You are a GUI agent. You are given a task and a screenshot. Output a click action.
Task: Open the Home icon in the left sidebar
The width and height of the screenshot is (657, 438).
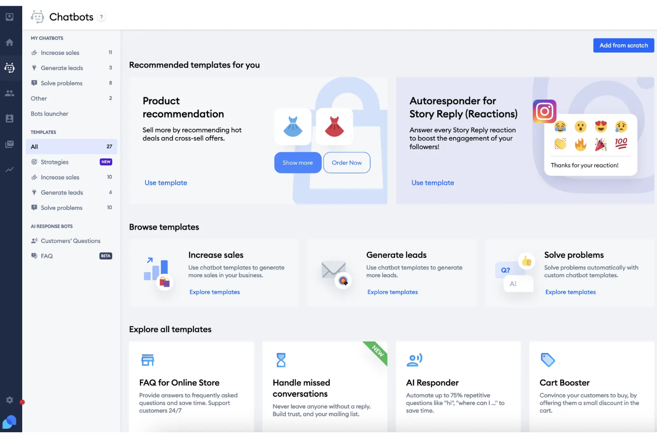9,42
